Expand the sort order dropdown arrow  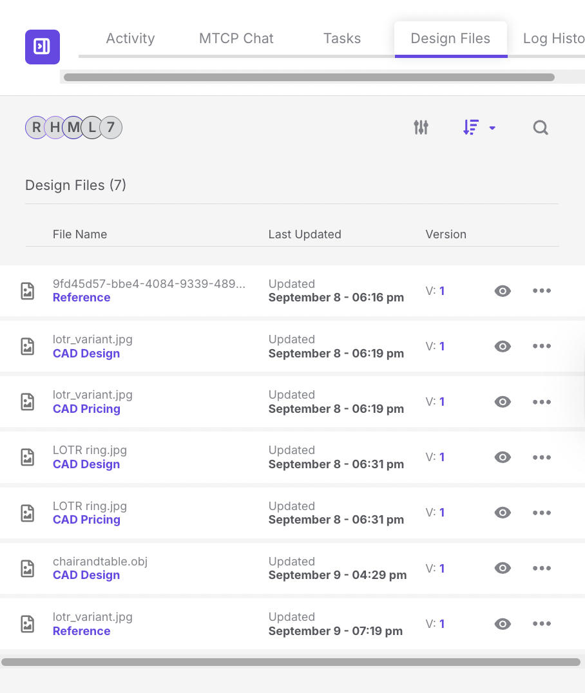492,128
